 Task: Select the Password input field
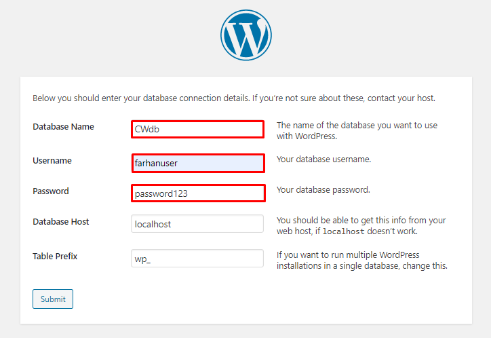[197, 193]
